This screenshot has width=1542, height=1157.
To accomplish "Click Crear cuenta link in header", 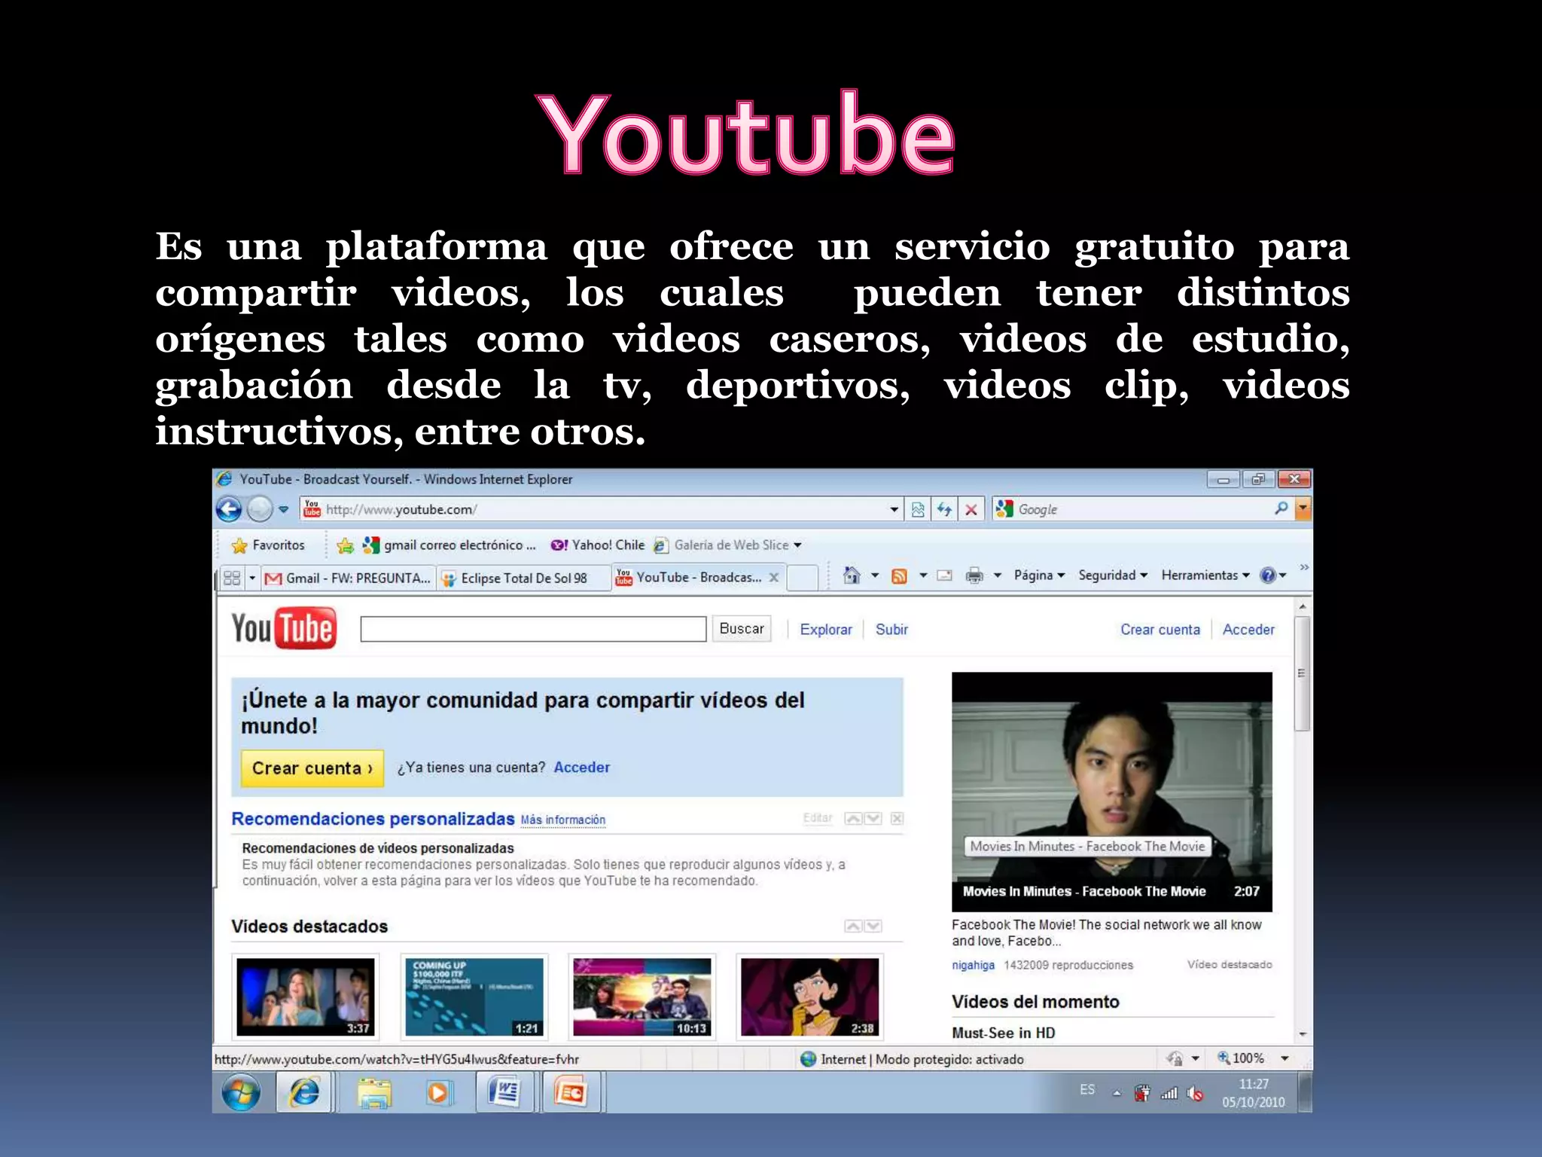I will [1160, 630].
